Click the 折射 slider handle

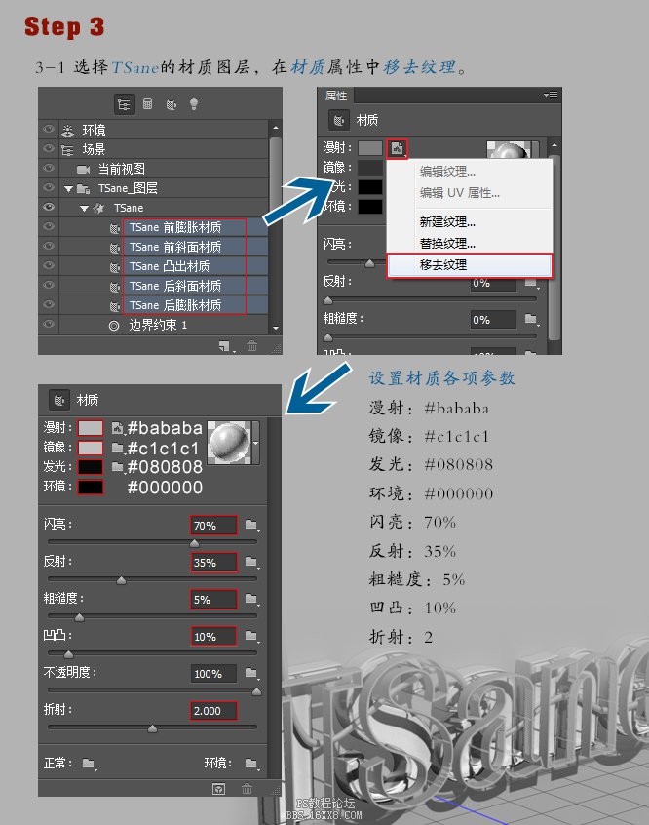pos(152,728)
